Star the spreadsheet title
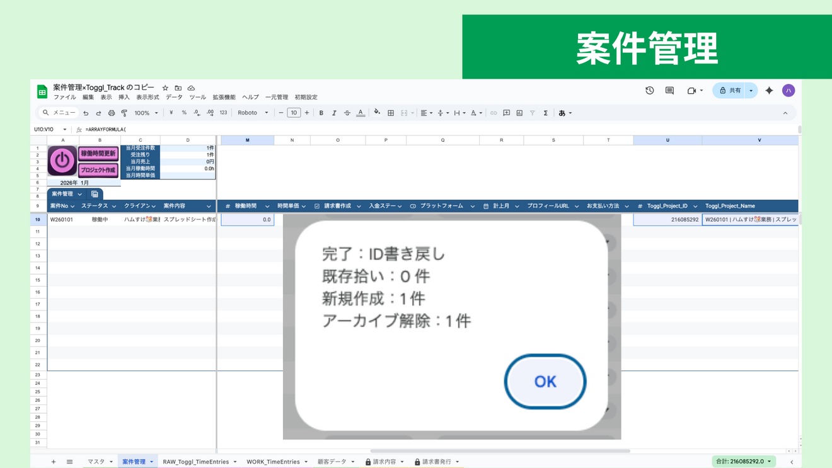Screen dimensions: 832x468 [x=165, y=88]
